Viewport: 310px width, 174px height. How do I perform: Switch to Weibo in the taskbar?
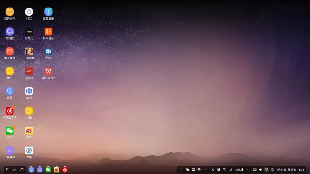point(57,170)
